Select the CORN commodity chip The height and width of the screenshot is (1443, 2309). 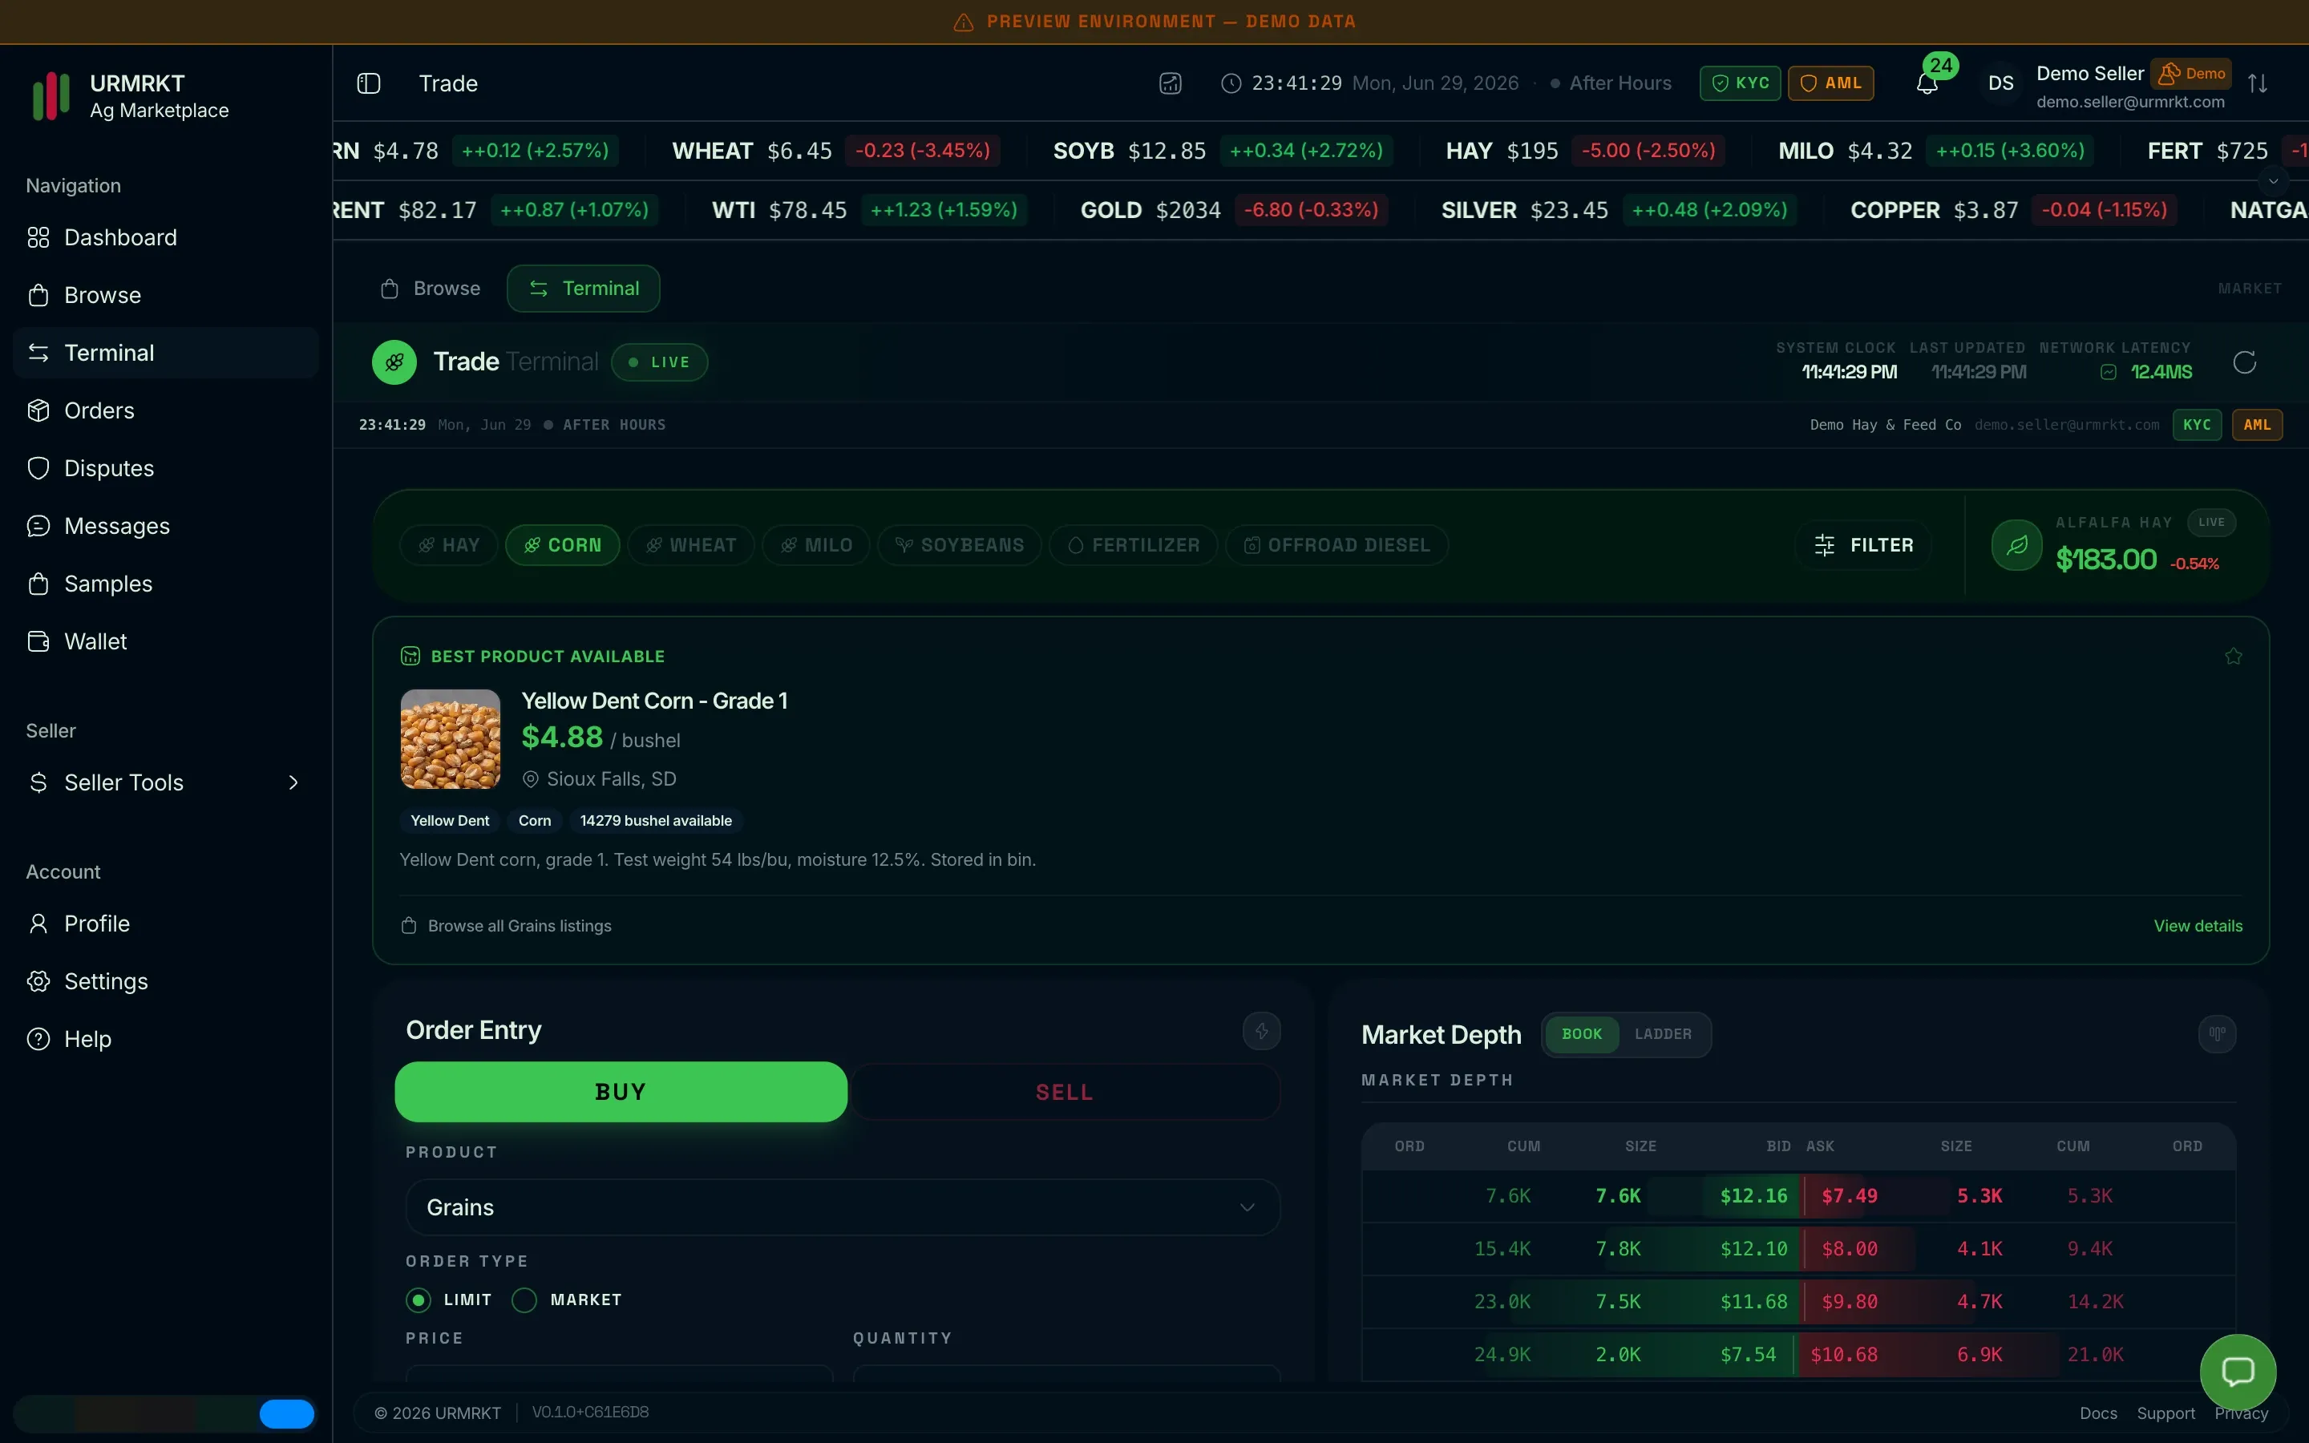coord(562,545)
